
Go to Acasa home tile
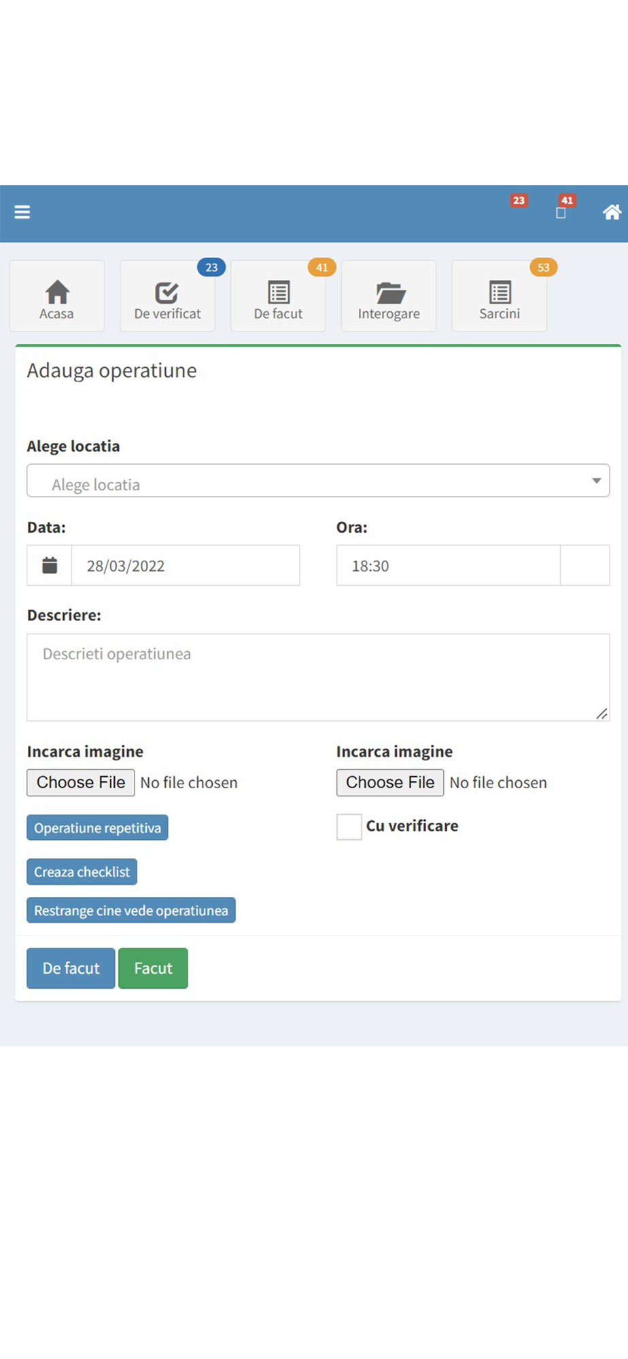(x=57, y=297)
